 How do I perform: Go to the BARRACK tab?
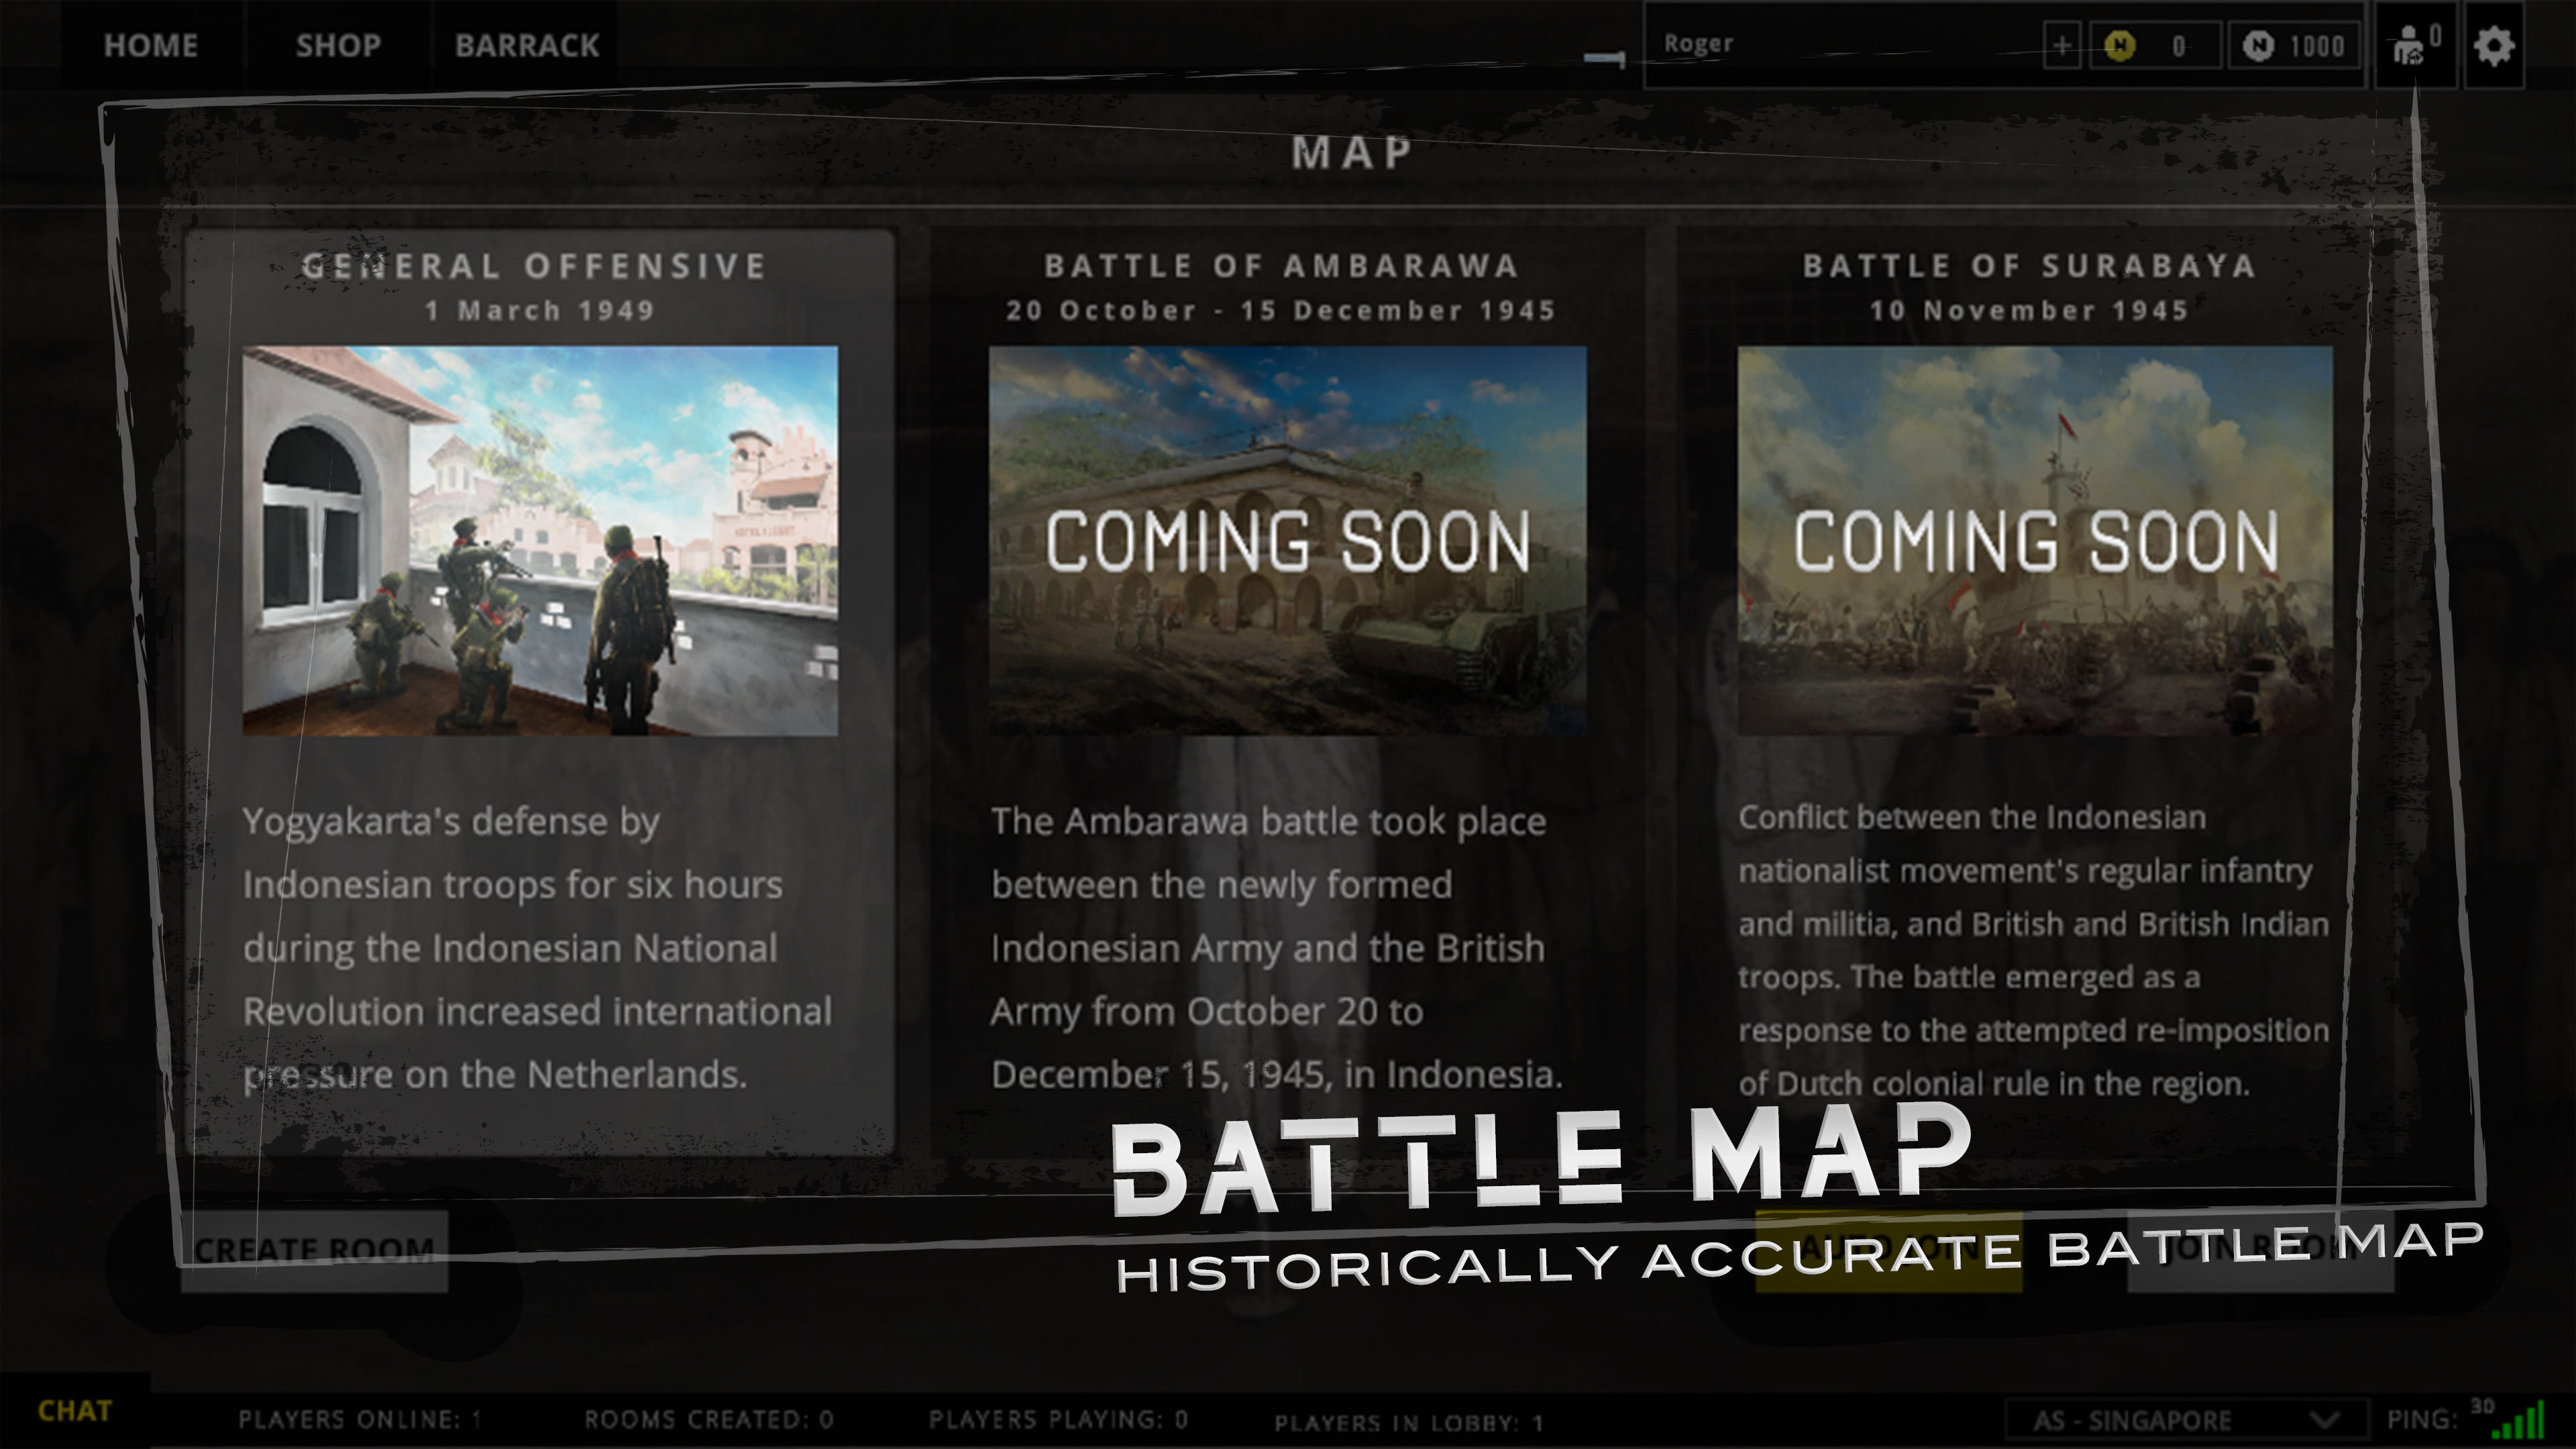pyautogui.click(x=527, y=46)
